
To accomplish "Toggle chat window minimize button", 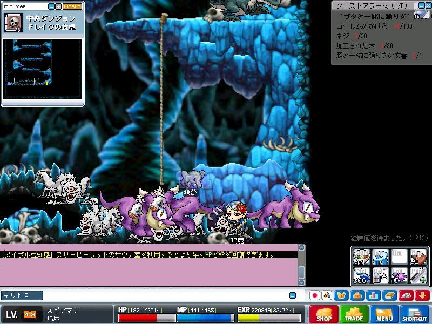I will pyautogui.click(x=293, y=295).
